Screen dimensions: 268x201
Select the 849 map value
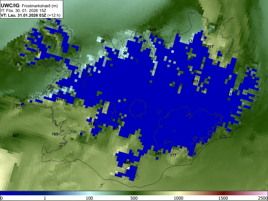60,99
